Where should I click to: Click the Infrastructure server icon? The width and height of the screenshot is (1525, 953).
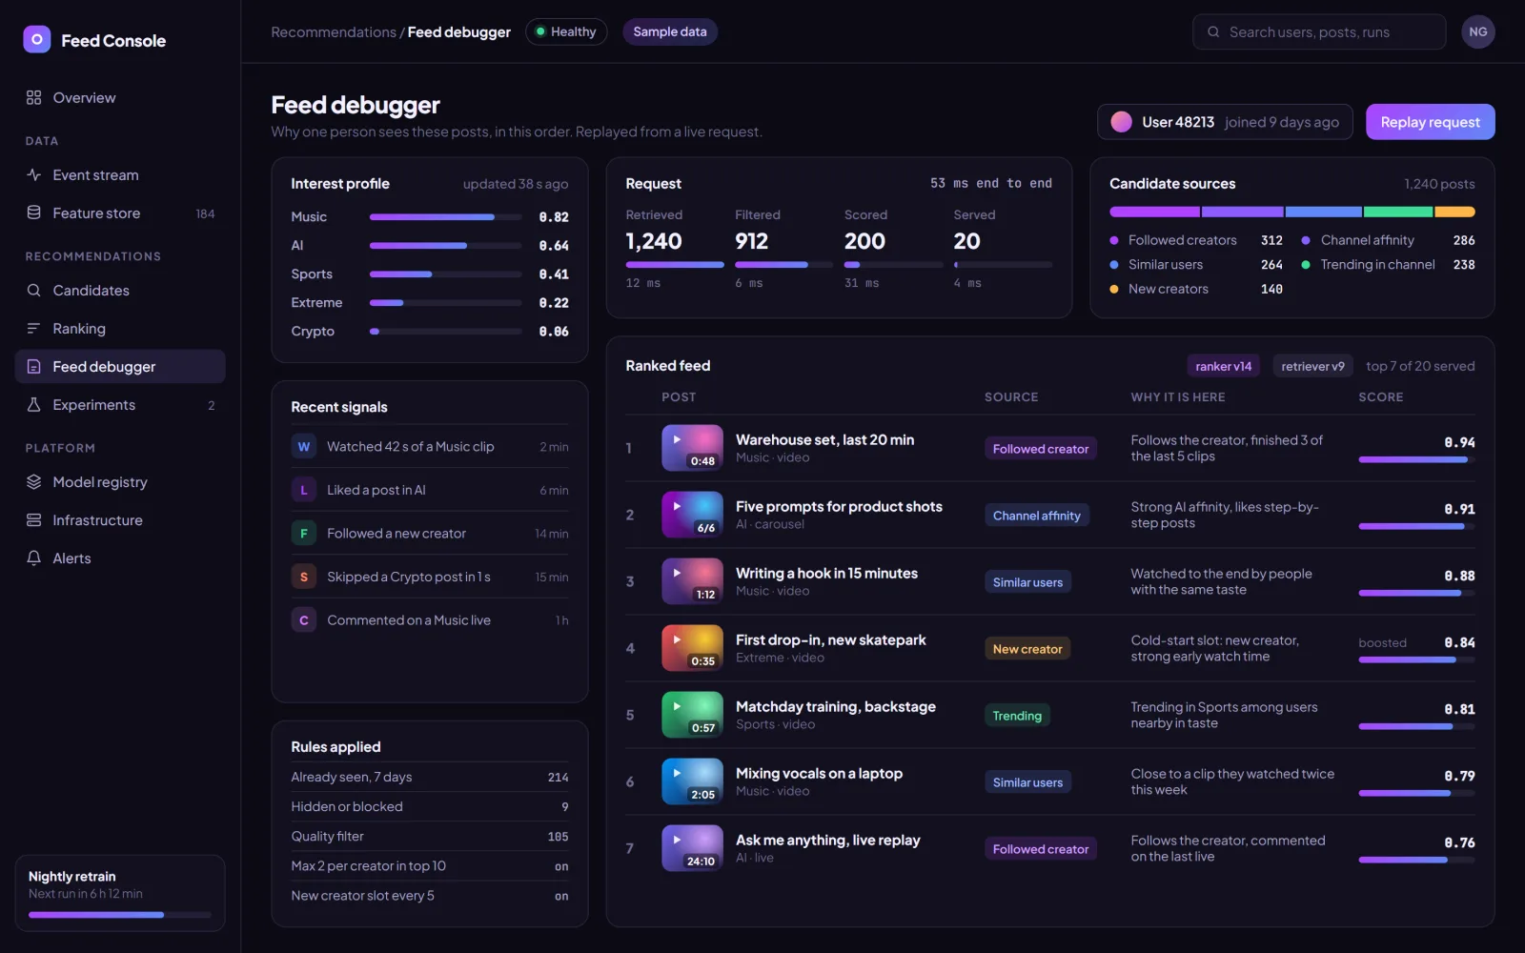34,519
